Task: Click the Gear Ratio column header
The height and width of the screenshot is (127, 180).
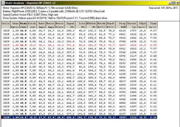Action: 15,24
